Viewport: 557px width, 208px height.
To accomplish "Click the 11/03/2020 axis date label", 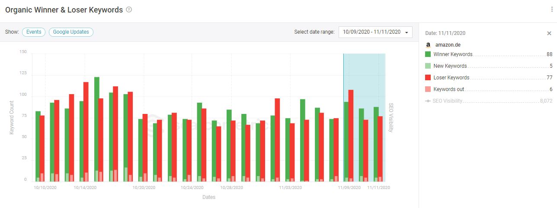I will pyautogui.click(x=291, y=188).
